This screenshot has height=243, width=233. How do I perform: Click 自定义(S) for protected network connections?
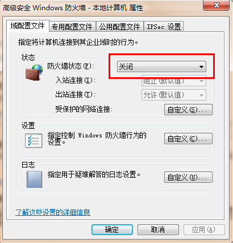click(x=188, y=110)
